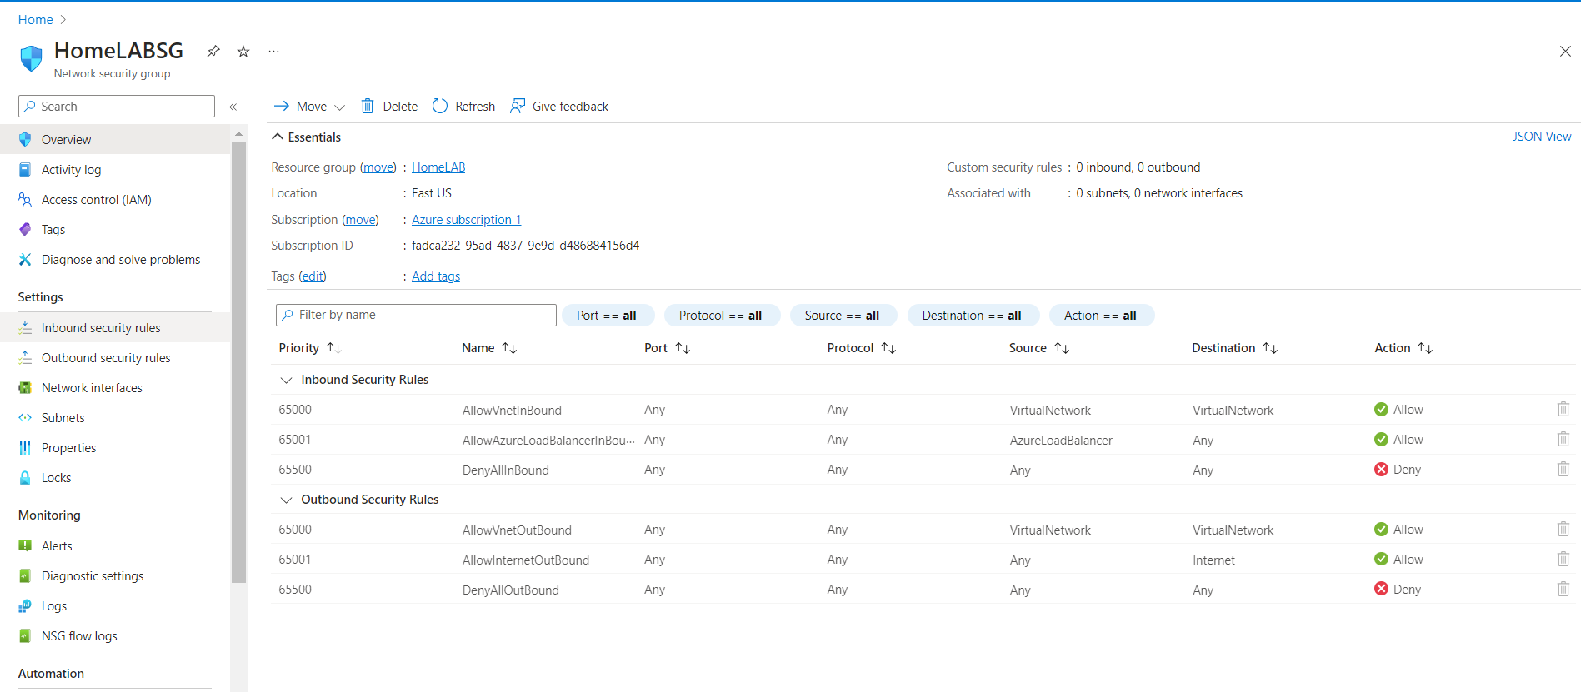Open Action == all filter
The width and height of the screenshot is (1581, 692).
1101,316
